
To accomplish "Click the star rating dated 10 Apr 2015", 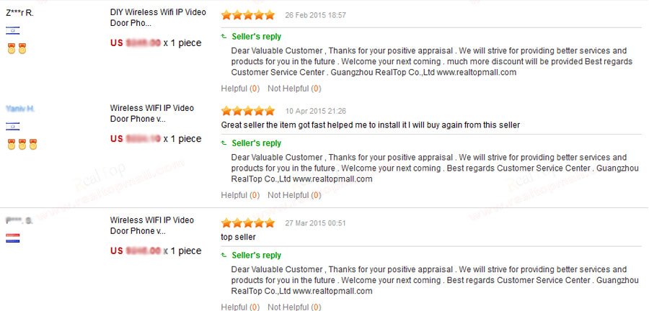I will coord(247,112).
